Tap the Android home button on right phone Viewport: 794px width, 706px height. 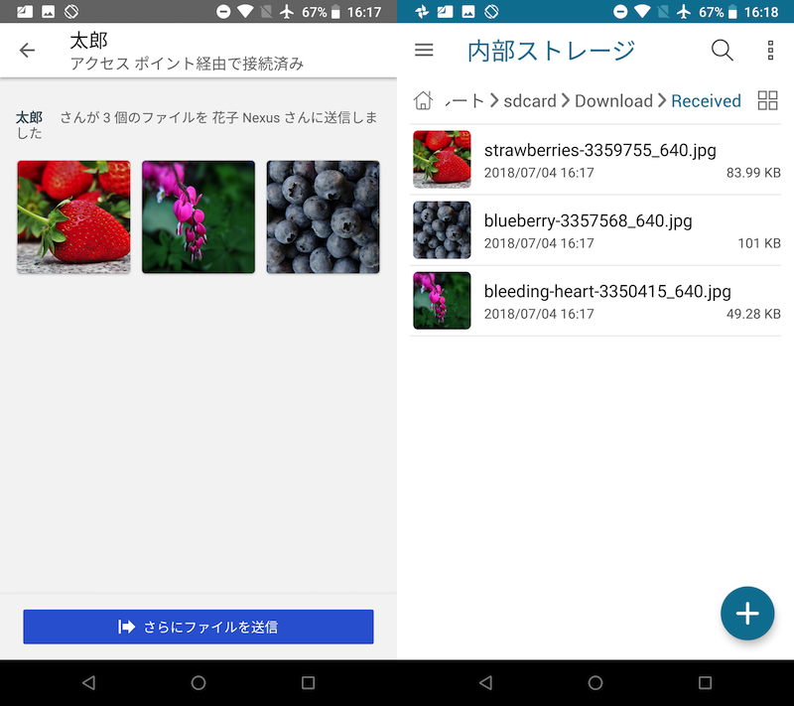(595, 683)
